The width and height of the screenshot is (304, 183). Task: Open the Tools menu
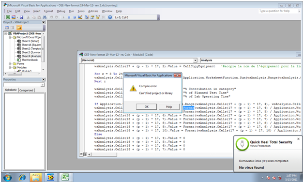tap(81, 11)
